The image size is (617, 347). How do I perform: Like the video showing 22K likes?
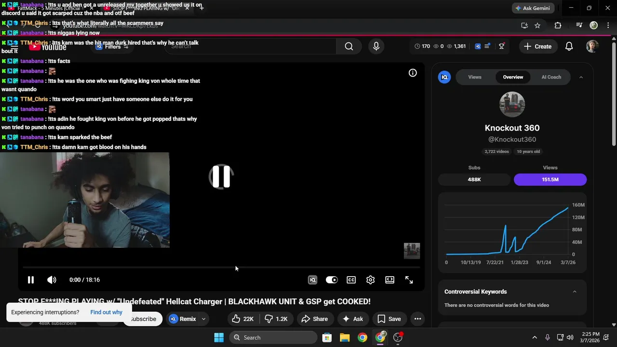pyautogui.click(x=243, y=319)
